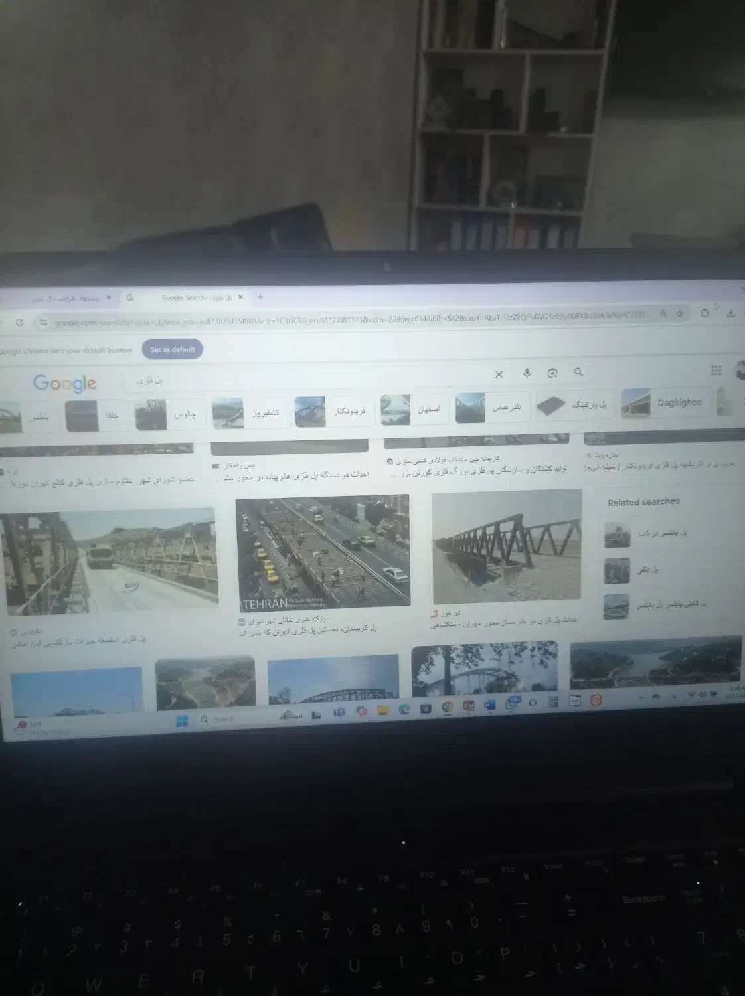Open the Google apps grid
Screen dimensions: 745x996
click(x=716, y=371)
